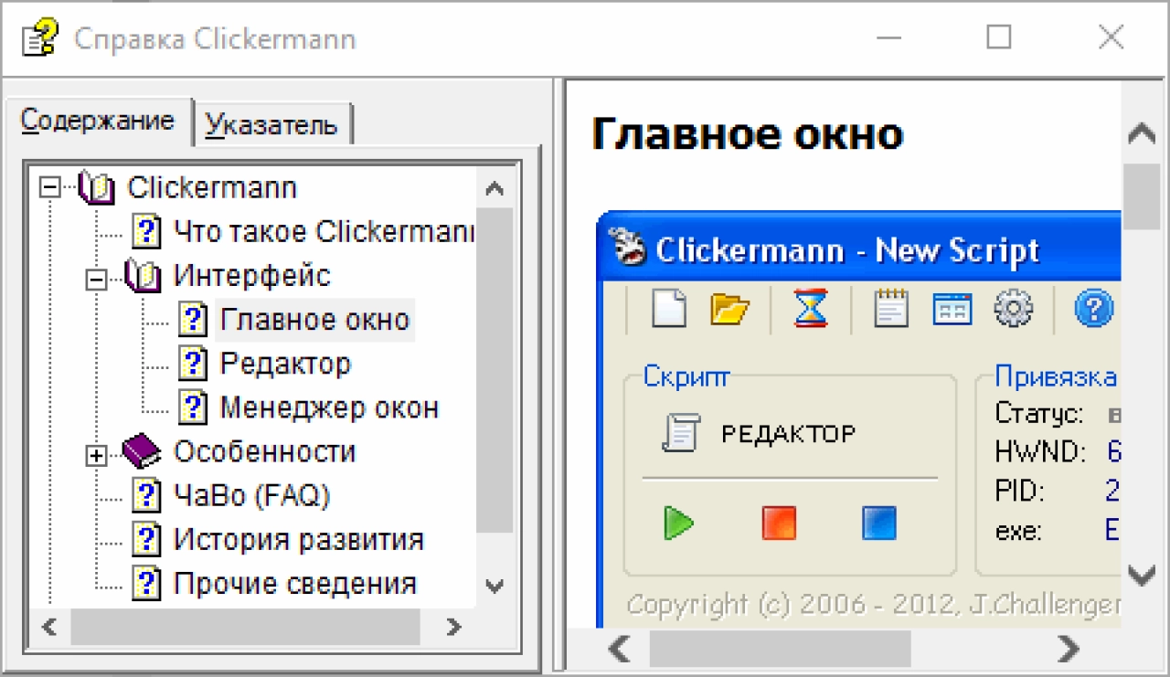Click the Clickermann skull icon in title bar

630,249
